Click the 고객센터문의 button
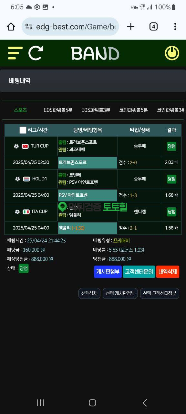 click(139, 272)
